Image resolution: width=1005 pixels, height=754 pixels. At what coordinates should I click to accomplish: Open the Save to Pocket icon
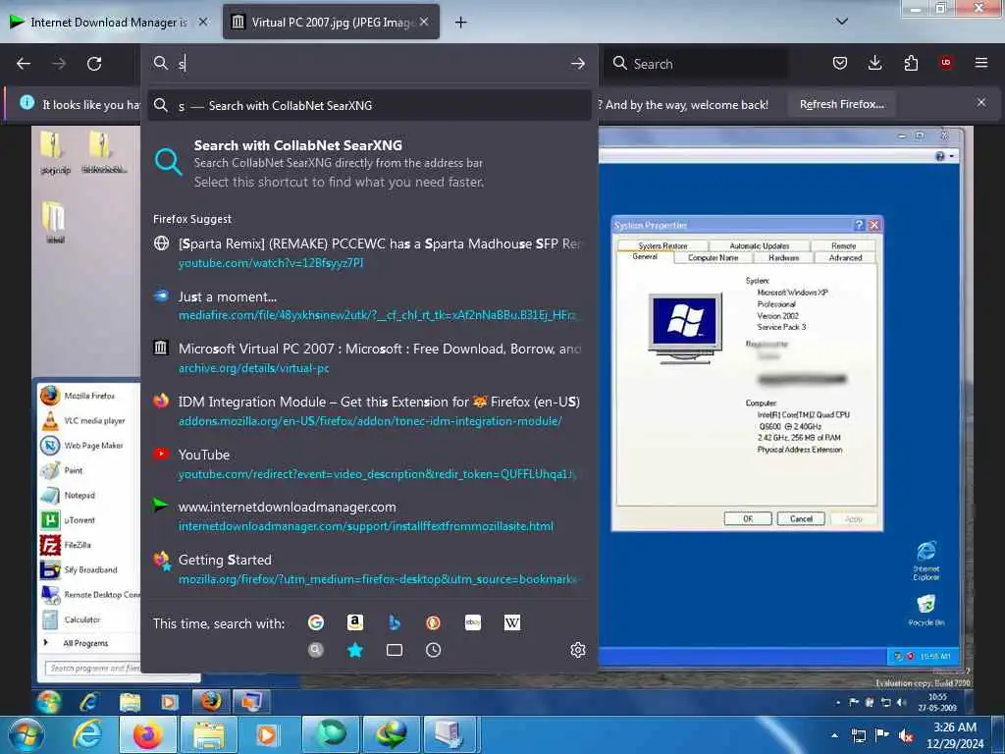click(840, 63)
